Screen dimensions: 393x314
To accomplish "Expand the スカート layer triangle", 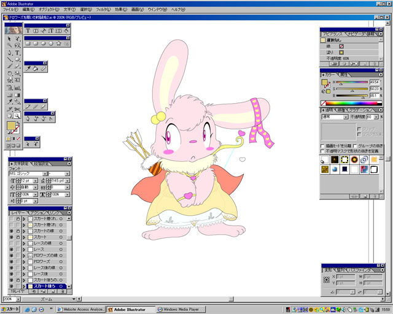I will [x=24, y=237].
